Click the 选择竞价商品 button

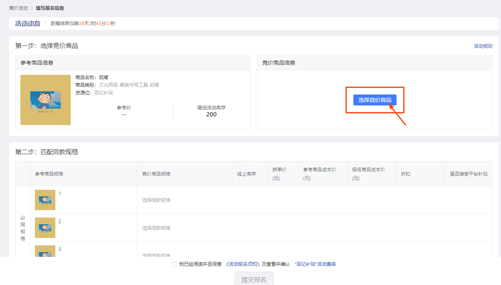tap(375, 100)
